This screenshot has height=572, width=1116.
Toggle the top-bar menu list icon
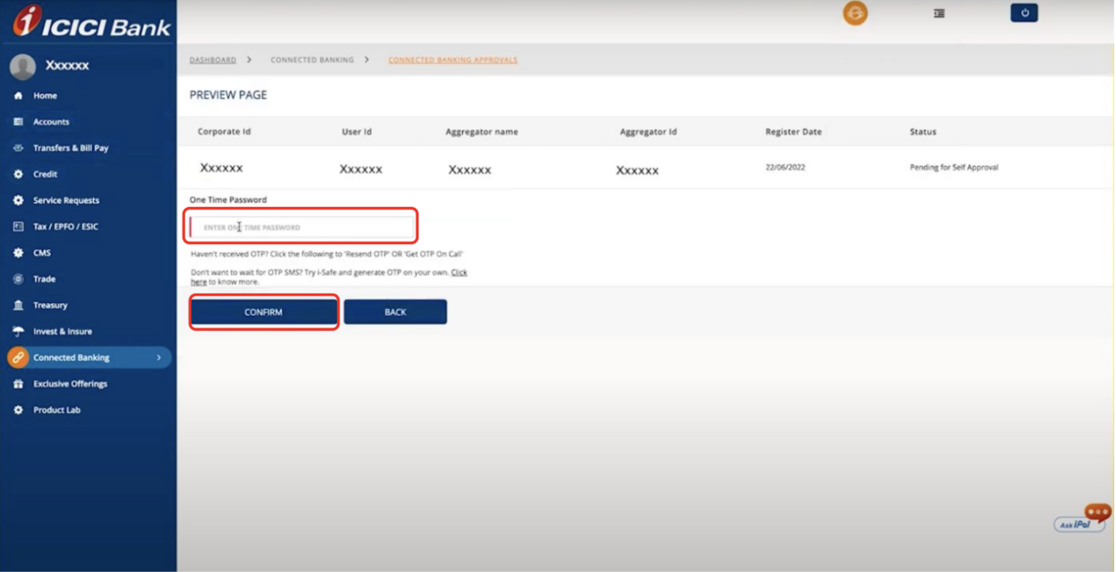coord(939,13)
